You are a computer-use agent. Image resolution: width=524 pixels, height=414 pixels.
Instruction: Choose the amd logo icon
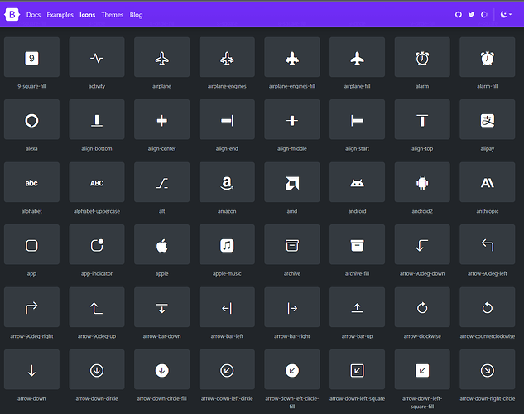click(292, 182)
